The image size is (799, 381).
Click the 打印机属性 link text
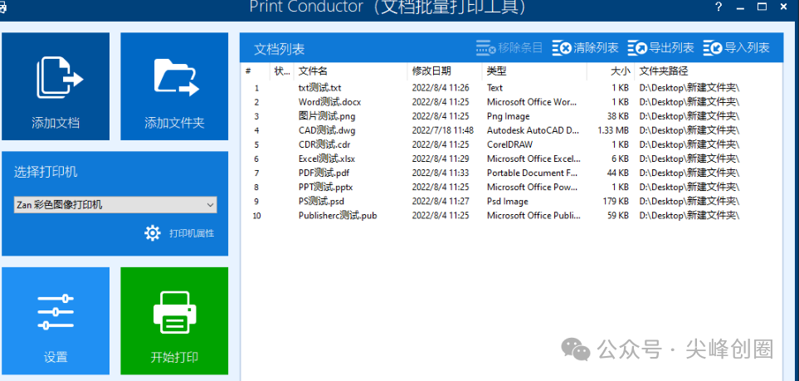coord(192,233)
